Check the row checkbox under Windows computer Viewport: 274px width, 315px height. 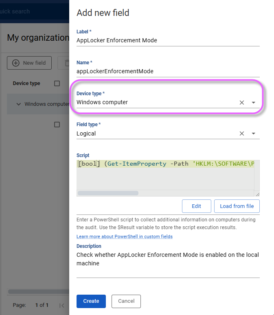click(x=57, y=125)
